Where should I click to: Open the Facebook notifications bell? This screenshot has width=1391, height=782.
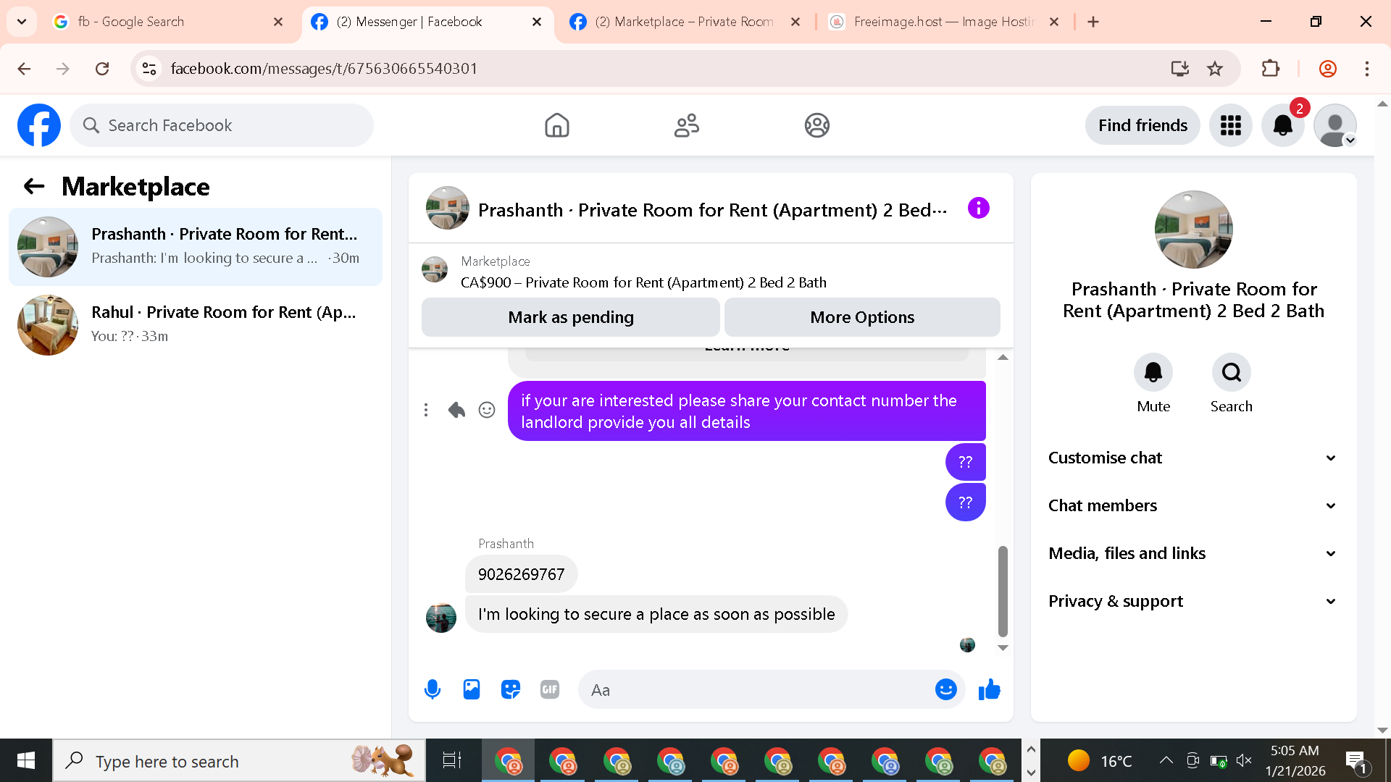click(1282, 125)
